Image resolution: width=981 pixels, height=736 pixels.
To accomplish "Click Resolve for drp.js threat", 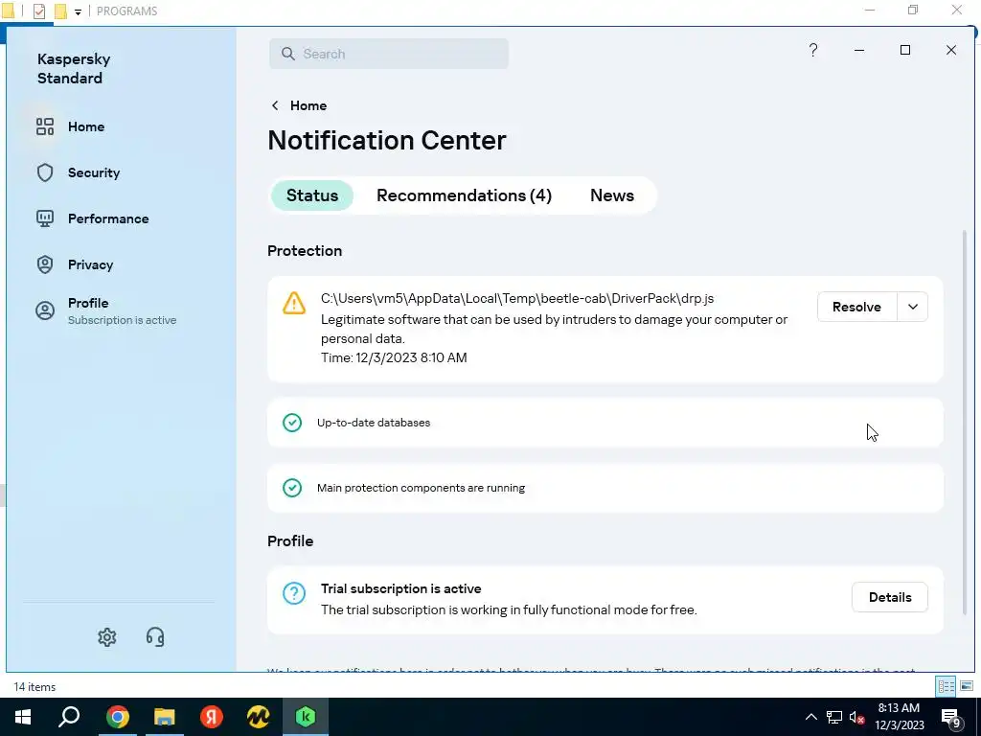I will [x=856, y=307].
